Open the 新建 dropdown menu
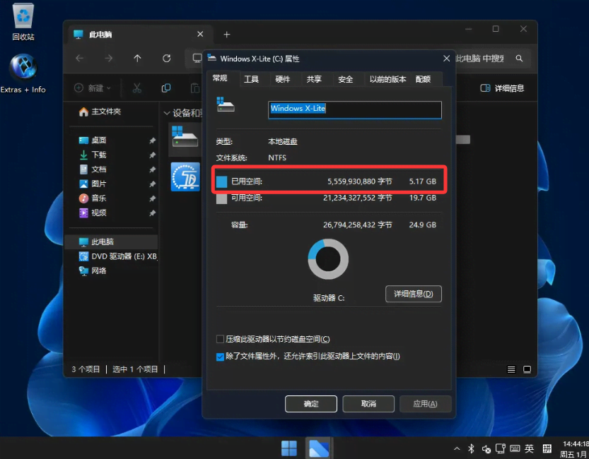589x459 pixels. point(91,88)
